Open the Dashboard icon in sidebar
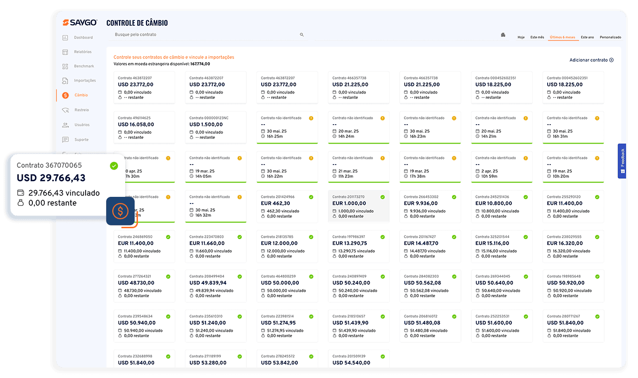This screenshot has height=378, width=638. [x=65, y=38]
